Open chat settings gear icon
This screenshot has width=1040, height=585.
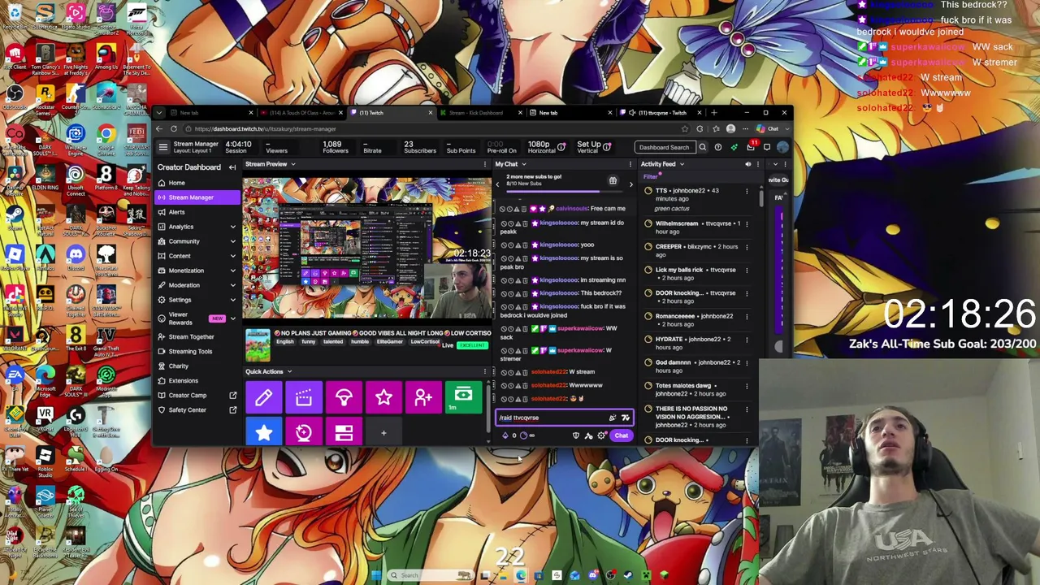point(601,435)
